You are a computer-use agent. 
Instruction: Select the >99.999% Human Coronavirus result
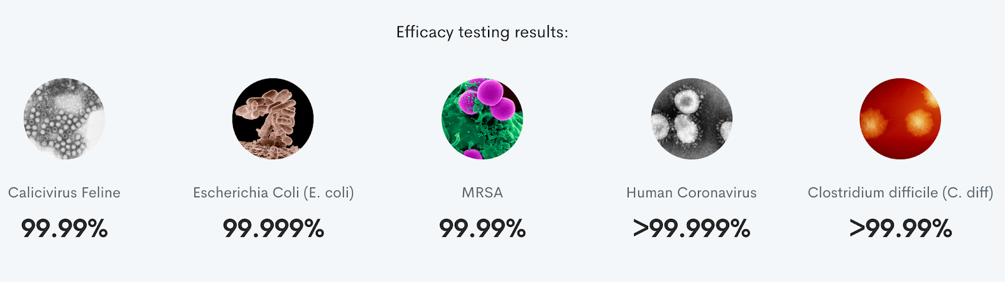tap(692, 228)
